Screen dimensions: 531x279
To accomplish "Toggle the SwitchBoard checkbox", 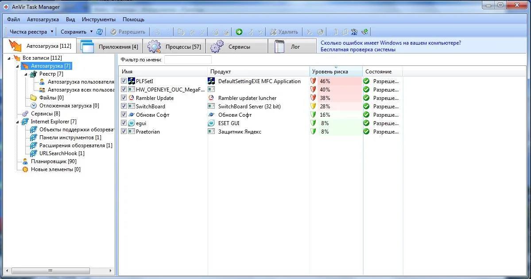I will click(124, 107).
